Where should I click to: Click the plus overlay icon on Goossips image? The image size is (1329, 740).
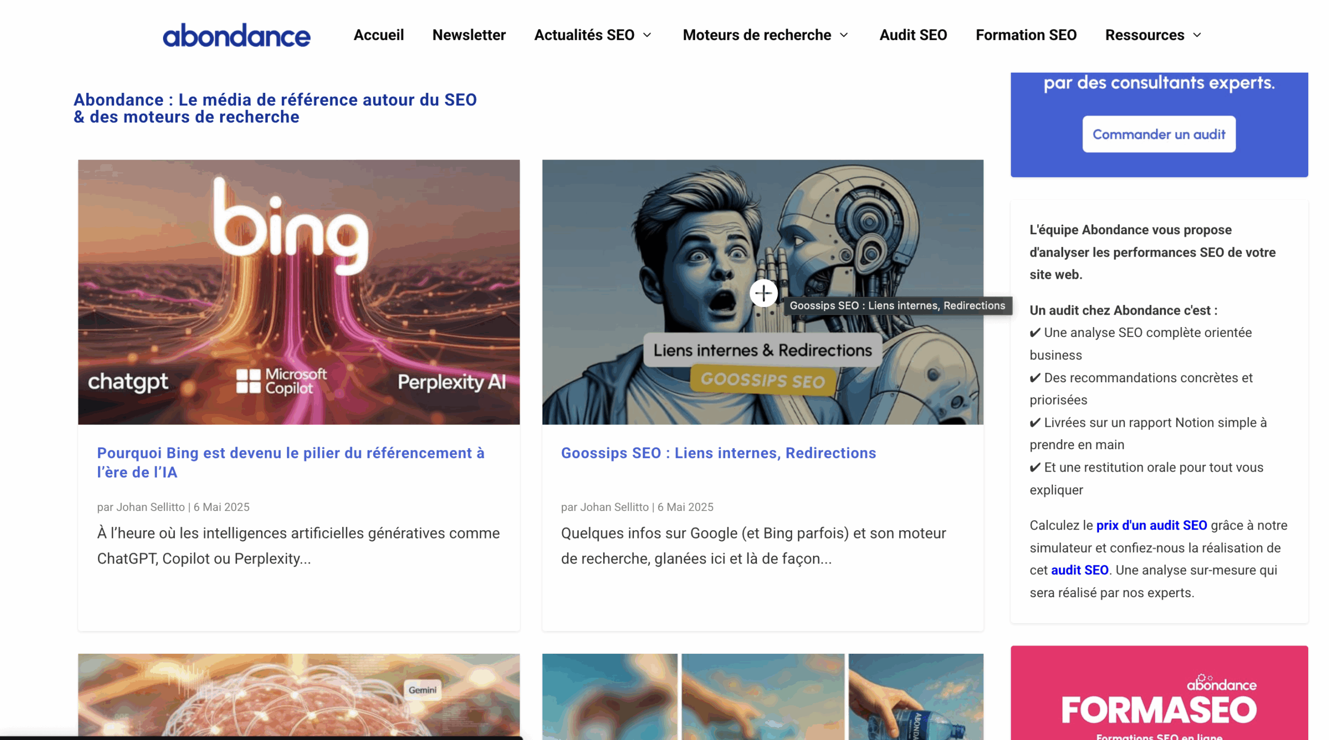(x=763, y=293)
